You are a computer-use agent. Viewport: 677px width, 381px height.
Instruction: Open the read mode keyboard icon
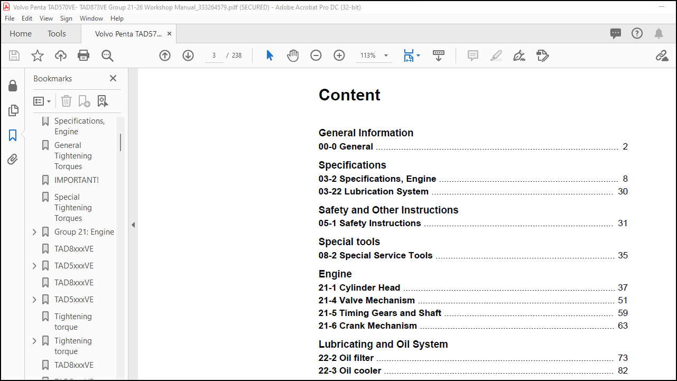point(439,55)
